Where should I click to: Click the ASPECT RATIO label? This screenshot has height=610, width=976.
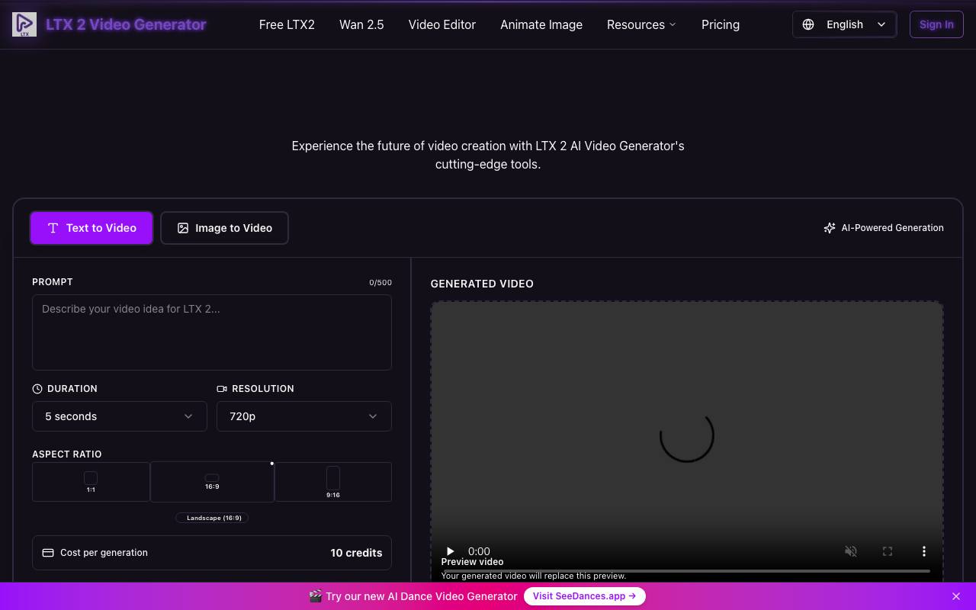tap(67, 454)
